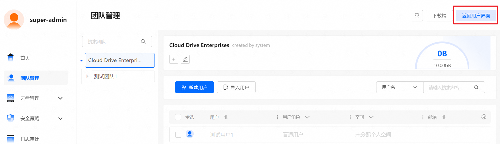Screen dimensions: 500x144
Task: Click the 导入用户 button
Action: click(x=236, y=87)
